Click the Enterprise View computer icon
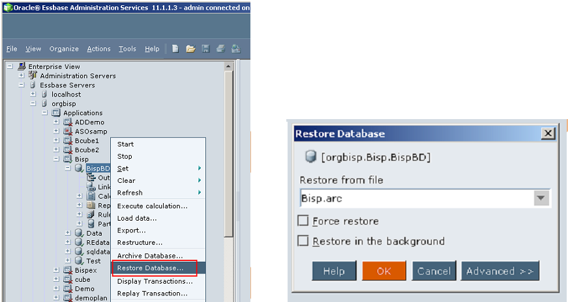This screenshot has height=302, width=568. tap(22, 66)
